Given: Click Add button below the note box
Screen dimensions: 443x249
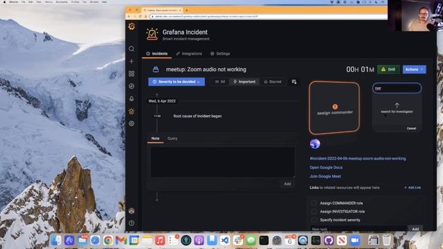Looking at the screenshot, I should pos(287,184).
